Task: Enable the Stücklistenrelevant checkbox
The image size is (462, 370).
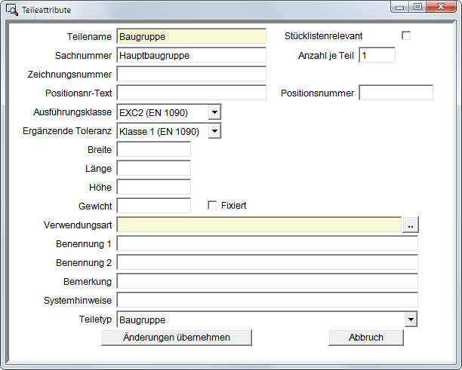Action: (406, 35)
